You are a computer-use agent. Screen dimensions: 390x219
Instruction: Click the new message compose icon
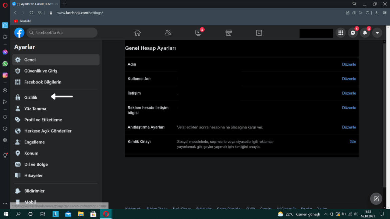(x=376, y=199)
